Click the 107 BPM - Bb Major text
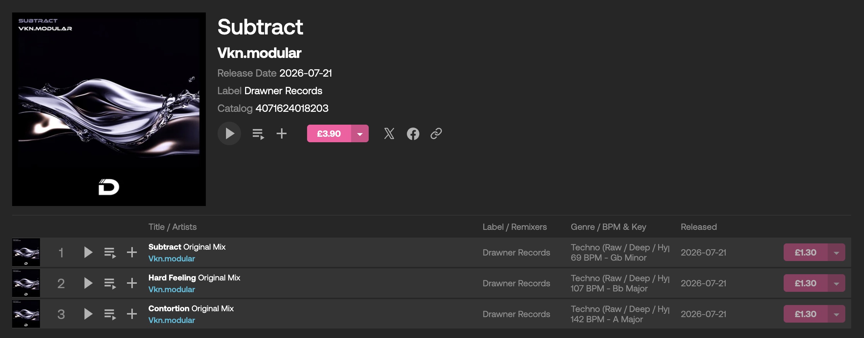 click(609, 289)
